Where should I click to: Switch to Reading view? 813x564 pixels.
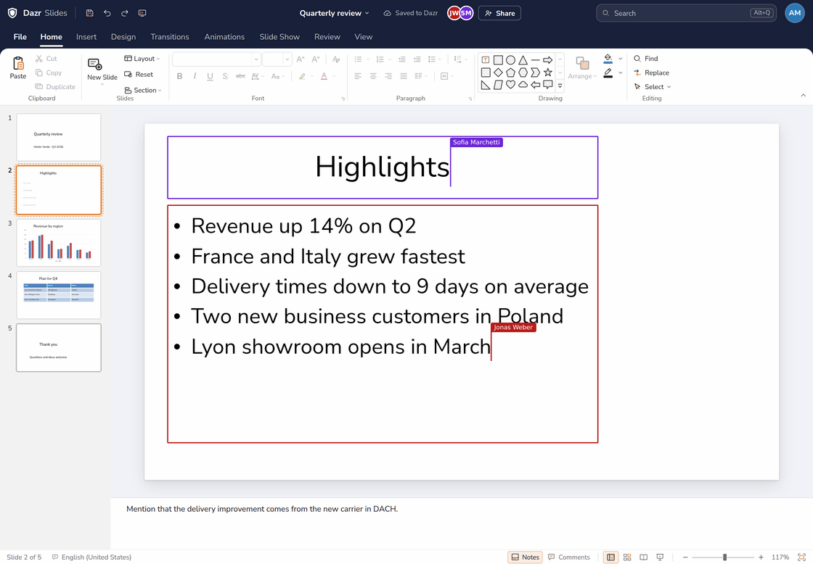[643, 557]
